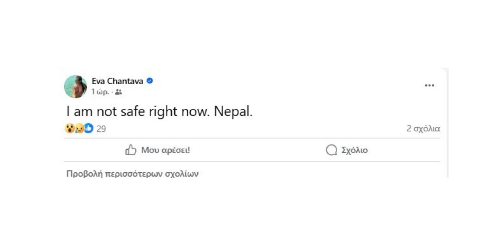Expand 'Προβολή περισσότερων σχολίων'
Image resolution: width=489 pixels, height=227 pixels.
132,174
